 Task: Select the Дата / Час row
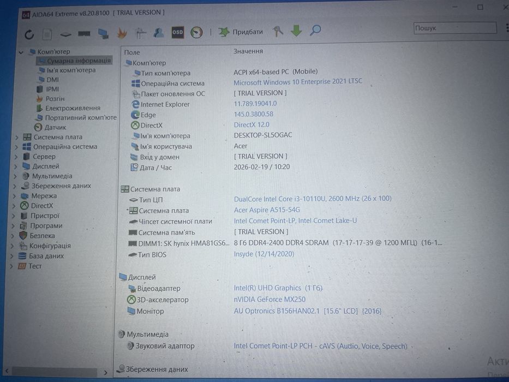(x=210, y=168)
